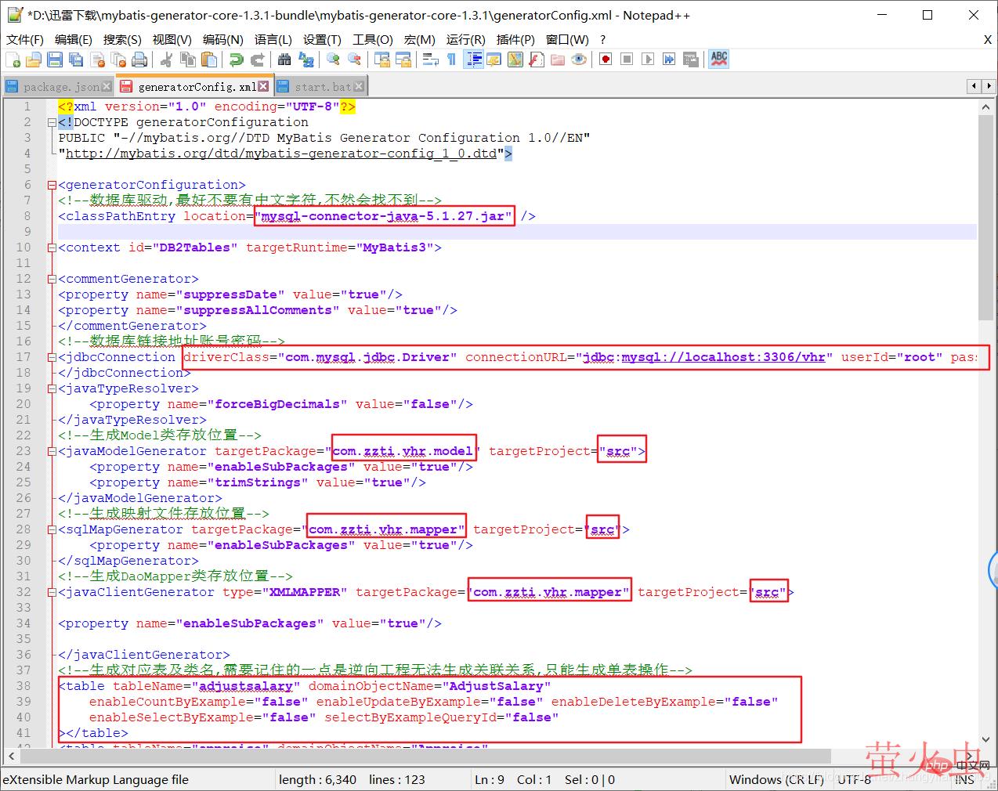Toggle word wrap in the toolbar
This screenshot has height=791, width=998.
430,60
